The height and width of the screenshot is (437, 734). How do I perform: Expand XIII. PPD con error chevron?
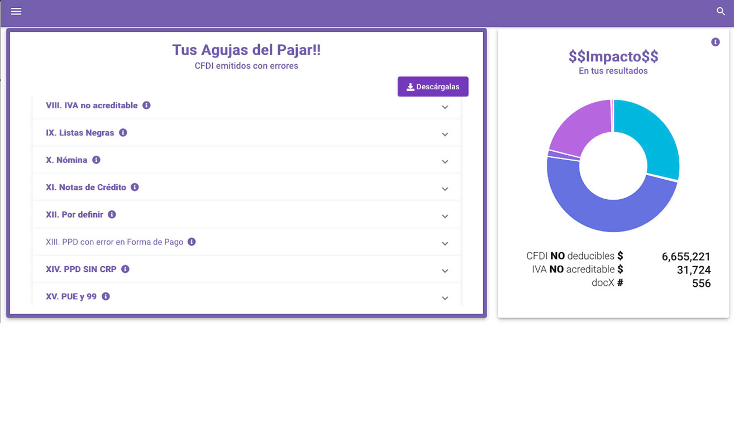click(x=445, y=244)
